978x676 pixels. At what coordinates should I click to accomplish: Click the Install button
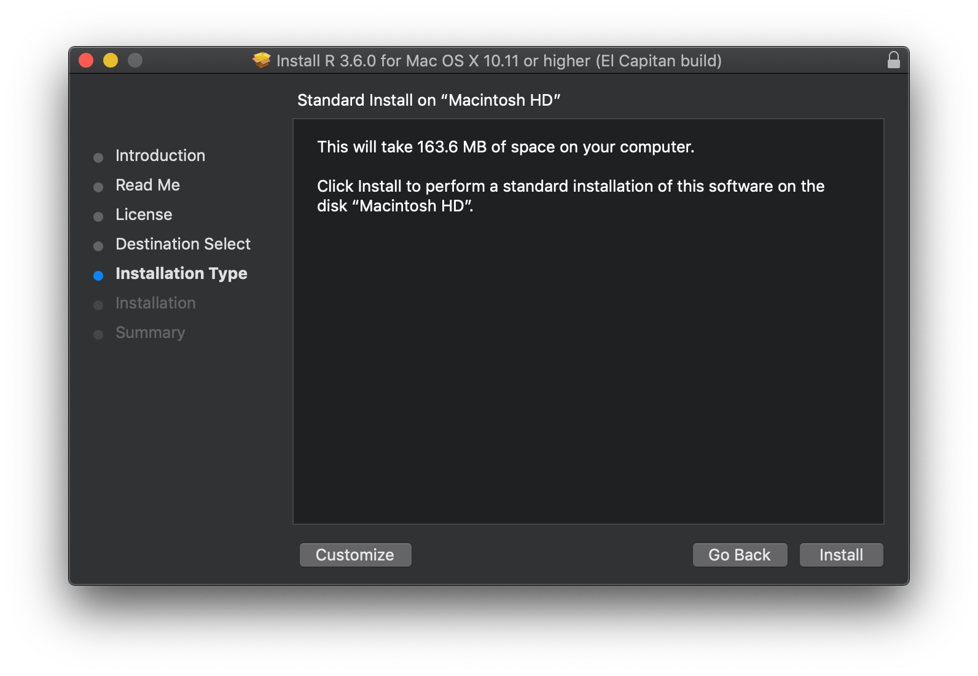841,554
